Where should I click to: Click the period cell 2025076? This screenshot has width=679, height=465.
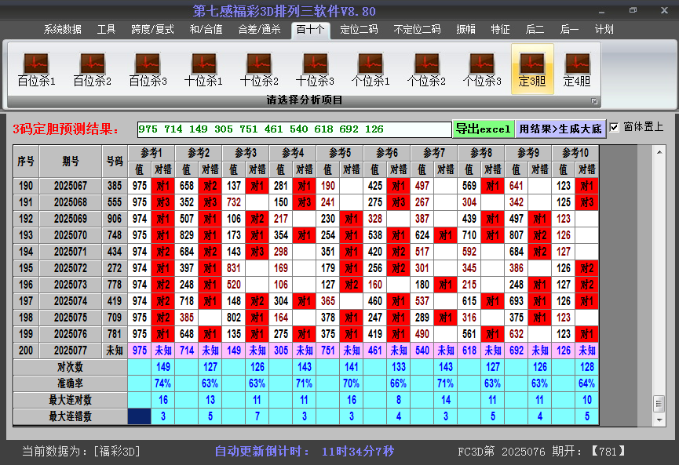click(71, 334)
